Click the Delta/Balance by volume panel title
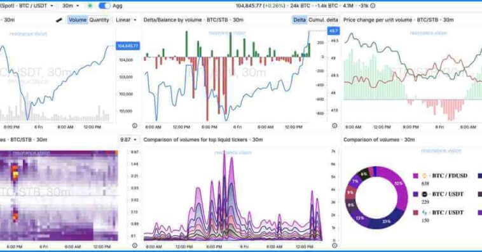 [193, 20]
